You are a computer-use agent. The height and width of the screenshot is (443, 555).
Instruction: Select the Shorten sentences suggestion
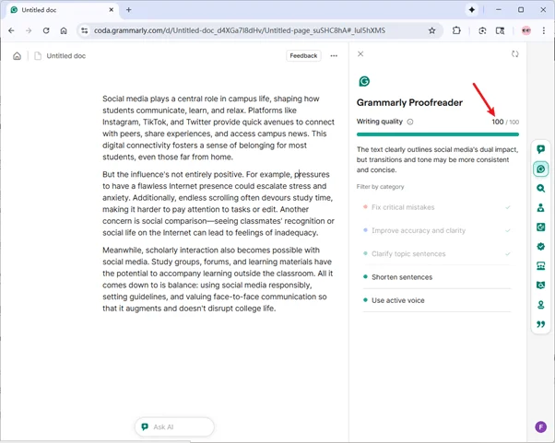point(402,276)
